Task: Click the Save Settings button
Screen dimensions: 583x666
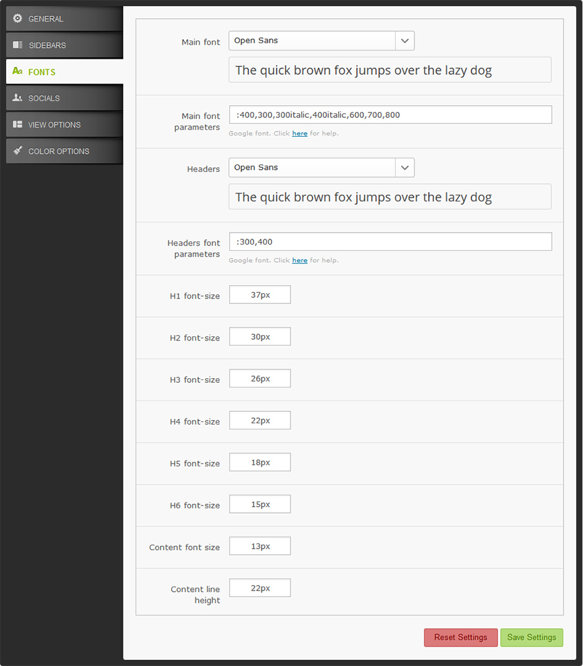Action: point(532,638)
